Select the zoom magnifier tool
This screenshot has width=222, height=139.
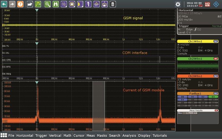click(x=47, y=4)
